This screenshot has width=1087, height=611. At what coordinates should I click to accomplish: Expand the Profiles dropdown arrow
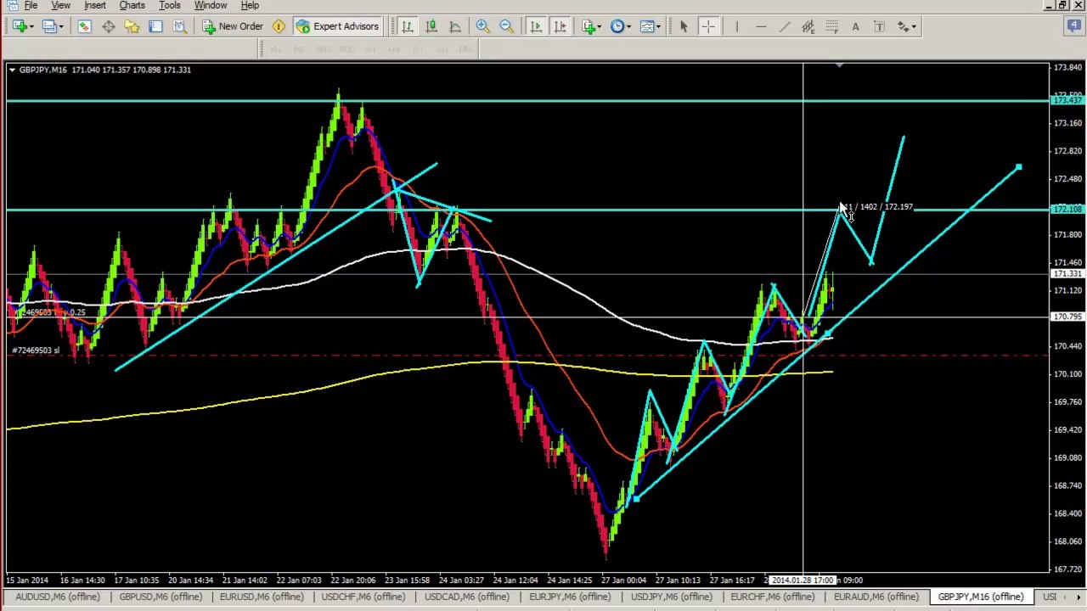[61, 26]
